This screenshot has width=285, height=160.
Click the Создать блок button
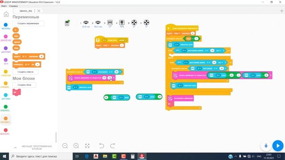coord(24,85)
